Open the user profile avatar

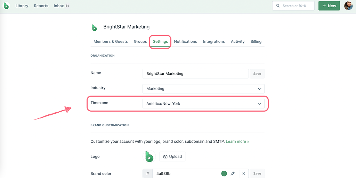348,6
